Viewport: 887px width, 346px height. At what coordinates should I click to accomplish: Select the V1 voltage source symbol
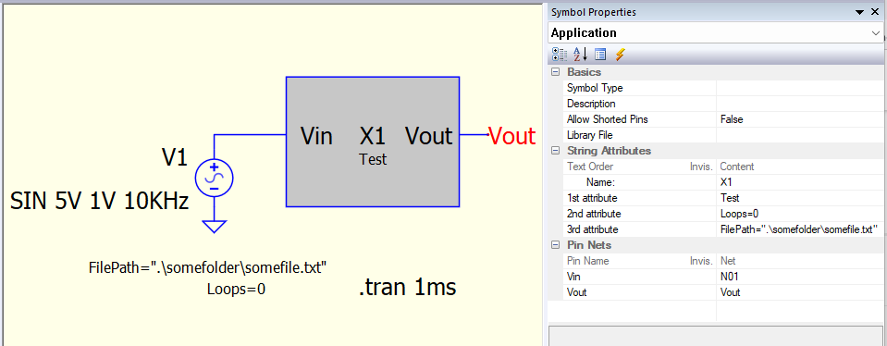coord(214,178)
